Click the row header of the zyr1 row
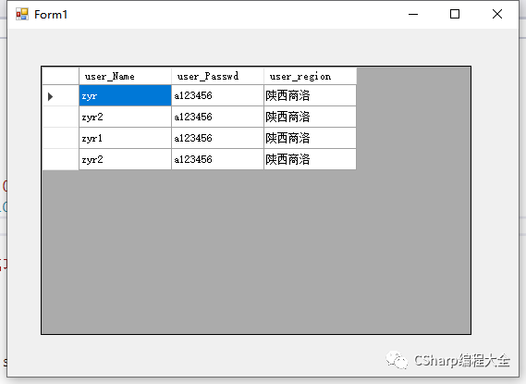Viewport: 526px width, 384px height. pos(61,138)
